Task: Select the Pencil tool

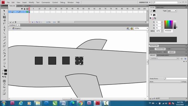Action: pyautogui.click(x=4, y=40)
